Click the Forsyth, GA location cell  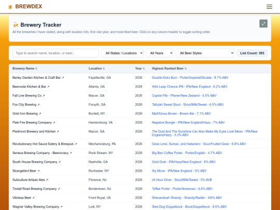pyautogui.click(x=97, y=104)
